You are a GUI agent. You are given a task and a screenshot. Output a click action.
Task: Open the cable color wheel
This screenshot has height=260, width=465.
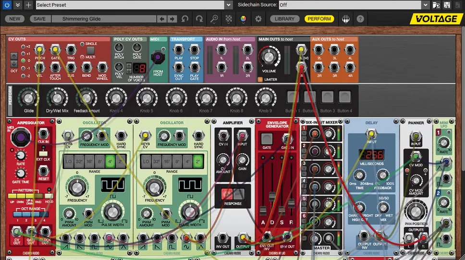(x=244, y=19)
